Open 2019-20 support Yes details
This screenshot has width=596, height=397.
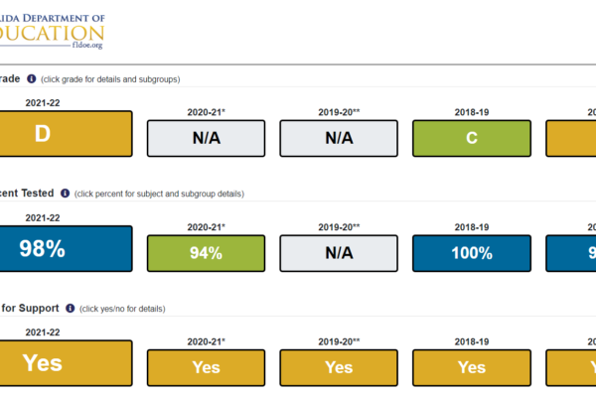click(339, 368)
